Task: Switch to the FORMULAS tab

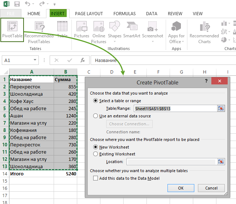Action: [124, 13]
